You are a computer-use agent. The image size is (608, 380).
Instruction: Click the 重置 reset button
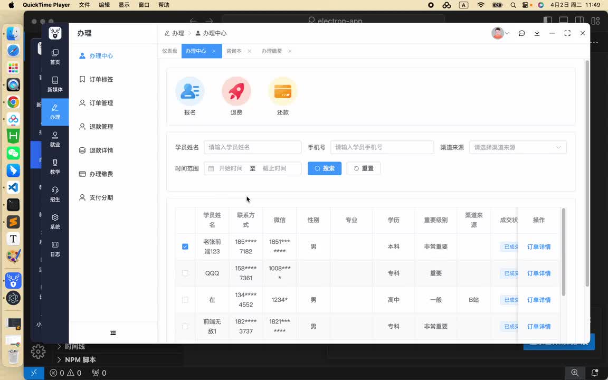click(x=363, y=168)
